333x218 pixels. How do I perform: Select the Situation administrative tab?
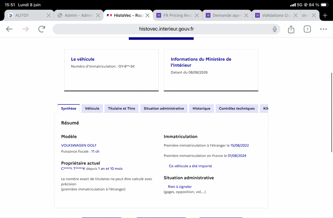[164, 108]
